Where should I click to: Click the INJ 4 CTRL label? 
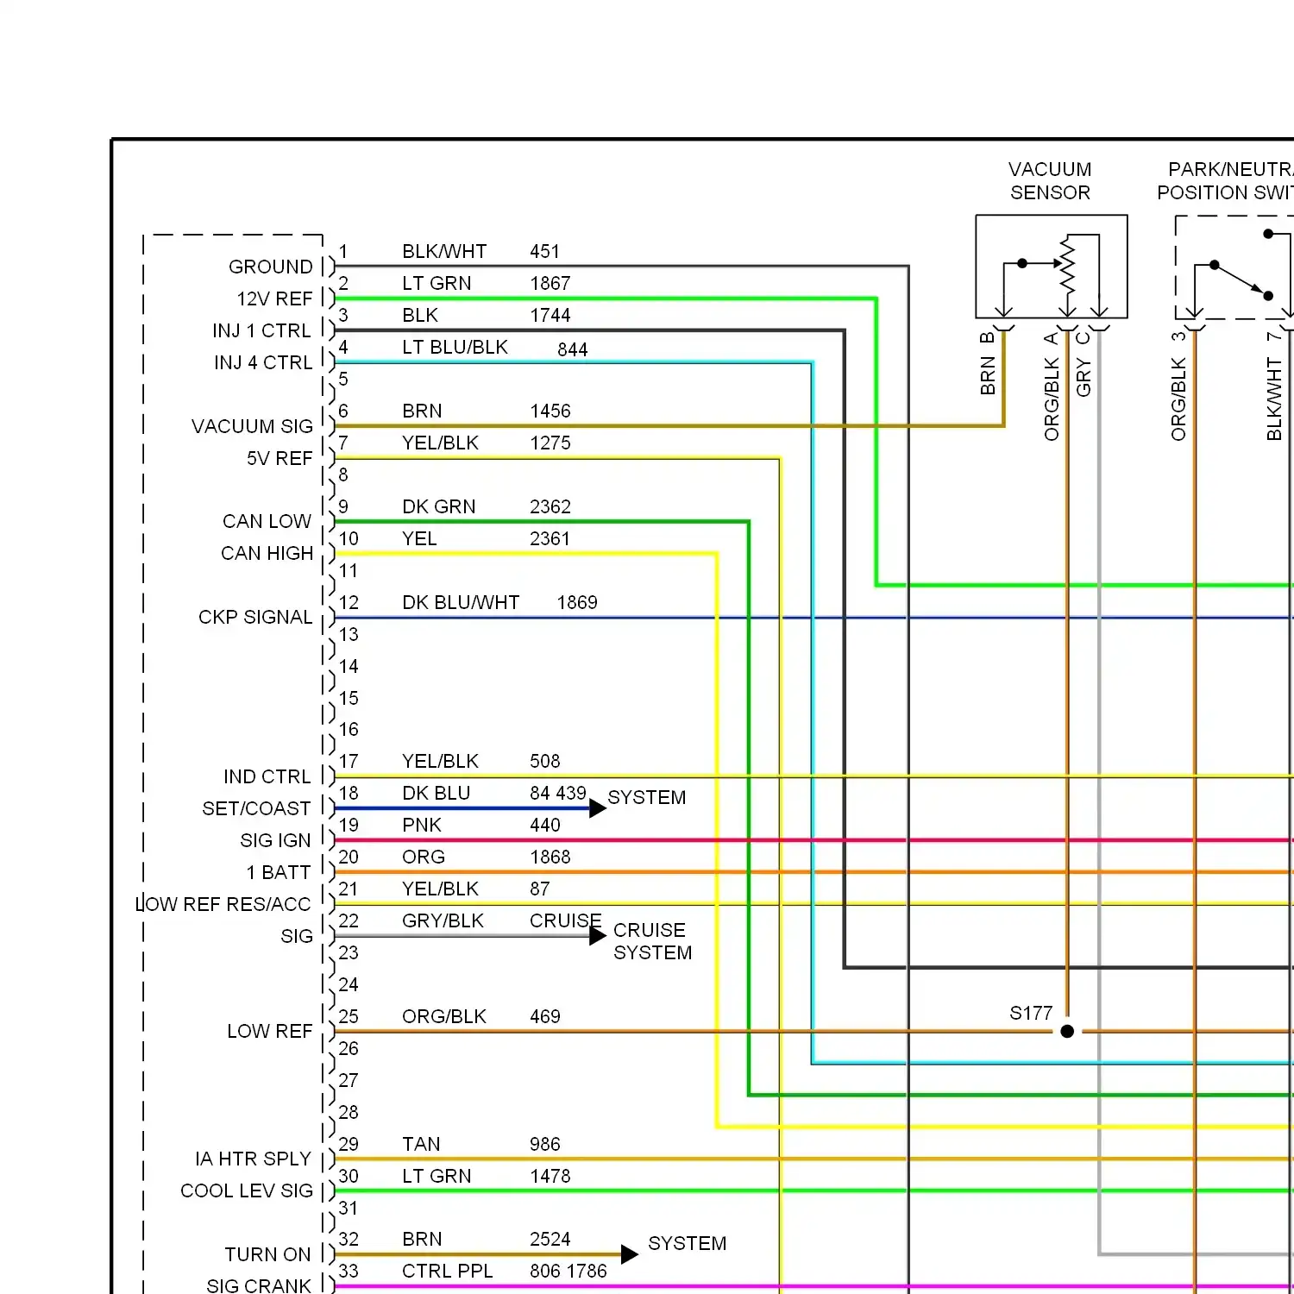[x=263, y=362]
